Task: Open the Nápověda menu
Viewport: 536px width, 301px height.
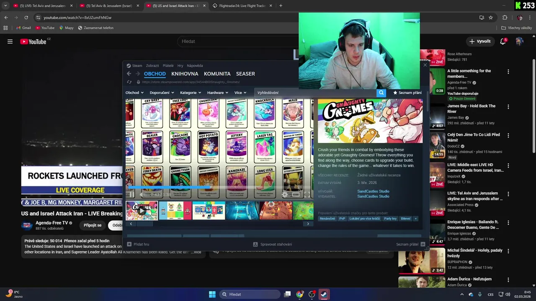Action: tap(195, 66)
